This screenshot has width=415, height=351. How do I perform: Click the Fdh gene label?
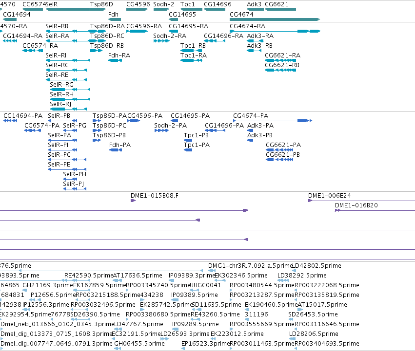(x=113, y=14)
